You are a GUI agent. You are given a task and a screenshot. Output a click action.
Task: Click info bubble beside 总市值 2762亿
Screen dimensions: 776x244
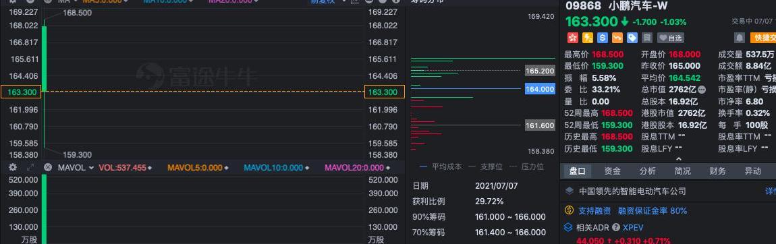click(702, 90)
